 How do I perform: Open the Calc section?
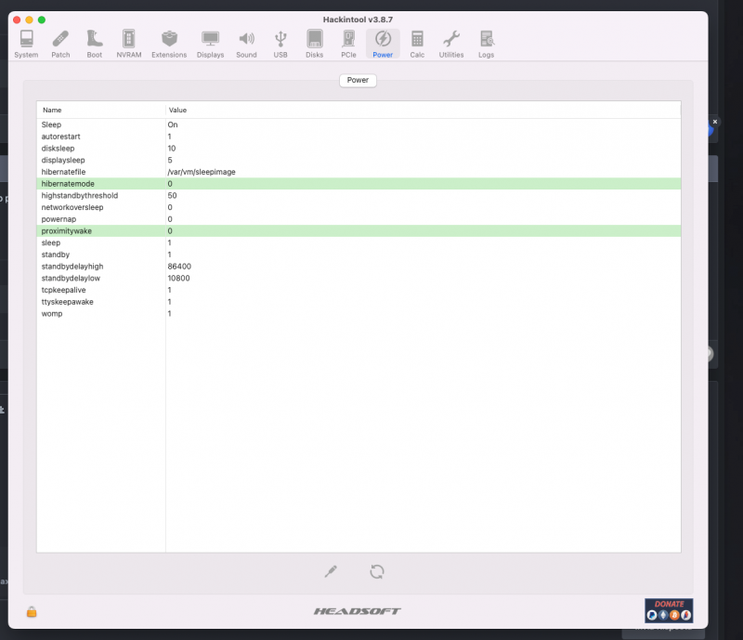417,44
